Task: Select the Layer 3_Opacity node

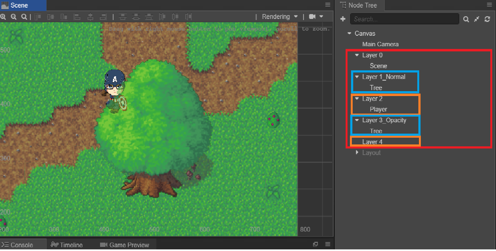Action: tap(384, 120)
